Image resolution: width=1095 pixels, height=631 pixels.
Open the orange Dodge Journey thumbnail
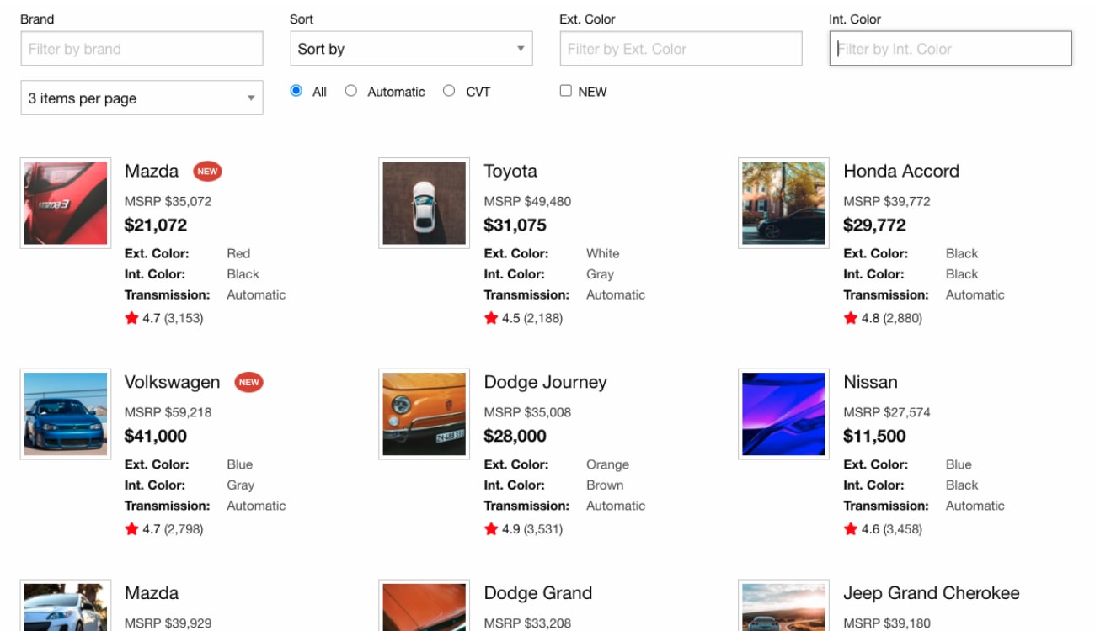tap(425, 414)
